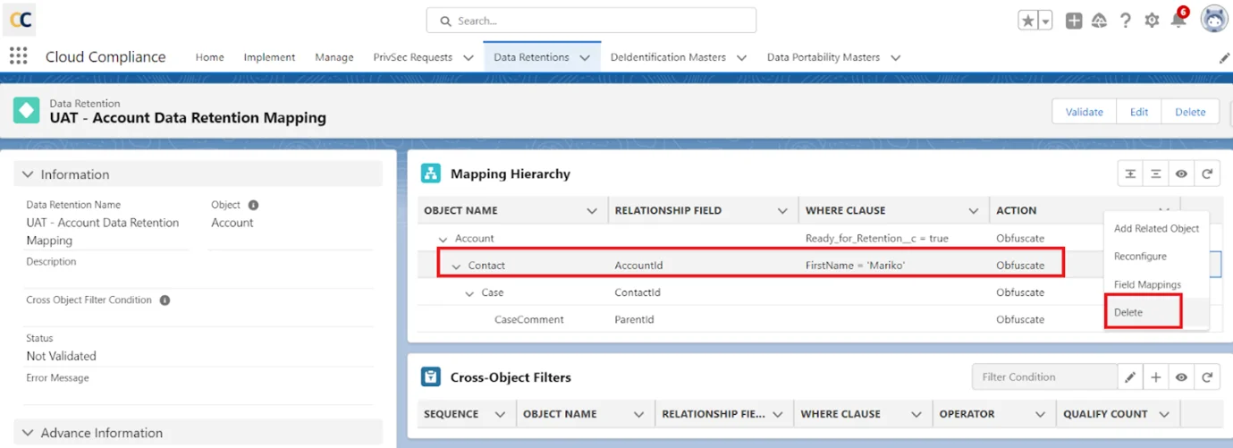This screenshot has height=448, width=1233.
Task: Open the App Launcher grid icon
Action: (x=18, y=56)
